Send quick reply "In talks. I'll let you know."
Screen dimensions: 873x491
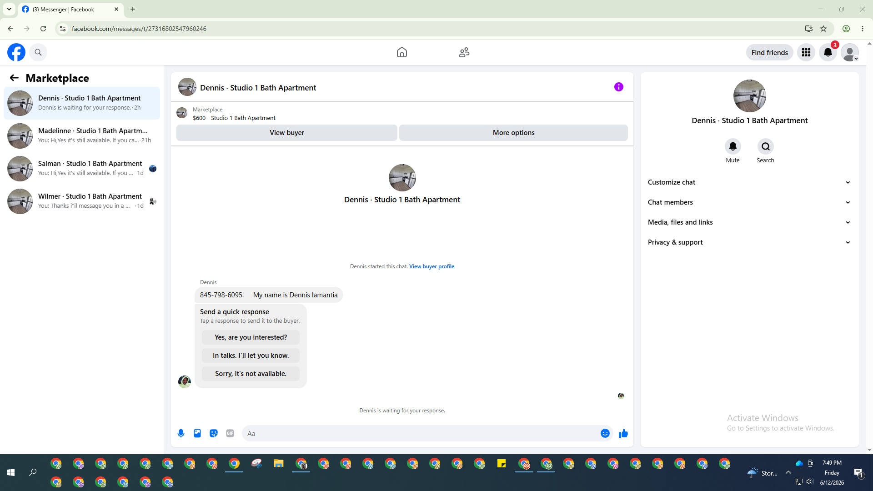pyautogui.click(x=251, y=356)
